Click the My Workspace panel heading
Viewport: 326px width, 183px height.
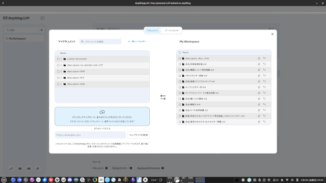(x=189, y=42)
